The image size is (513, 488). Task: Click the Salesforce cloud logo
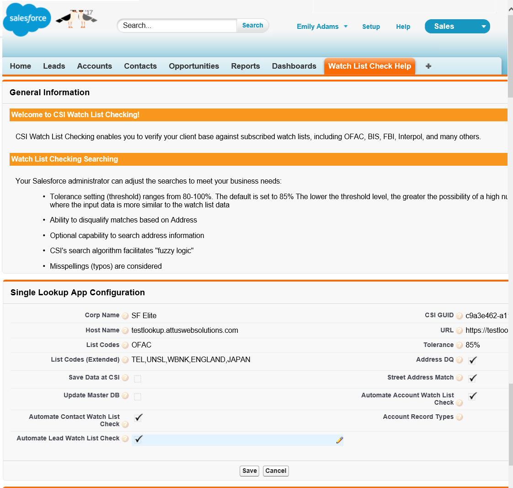tap(27, 19)
